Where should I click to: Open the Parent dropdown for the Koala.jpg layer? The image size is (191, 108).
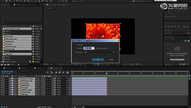[x=62, y=88]
